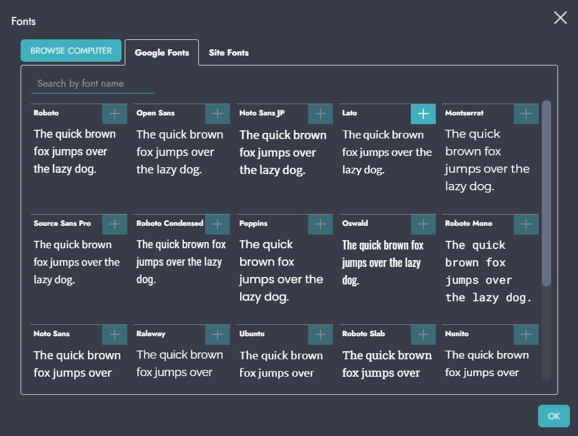Confirm with the OK button
The height and width of the screenshot is (436, 578).
[x=554, y=416]
